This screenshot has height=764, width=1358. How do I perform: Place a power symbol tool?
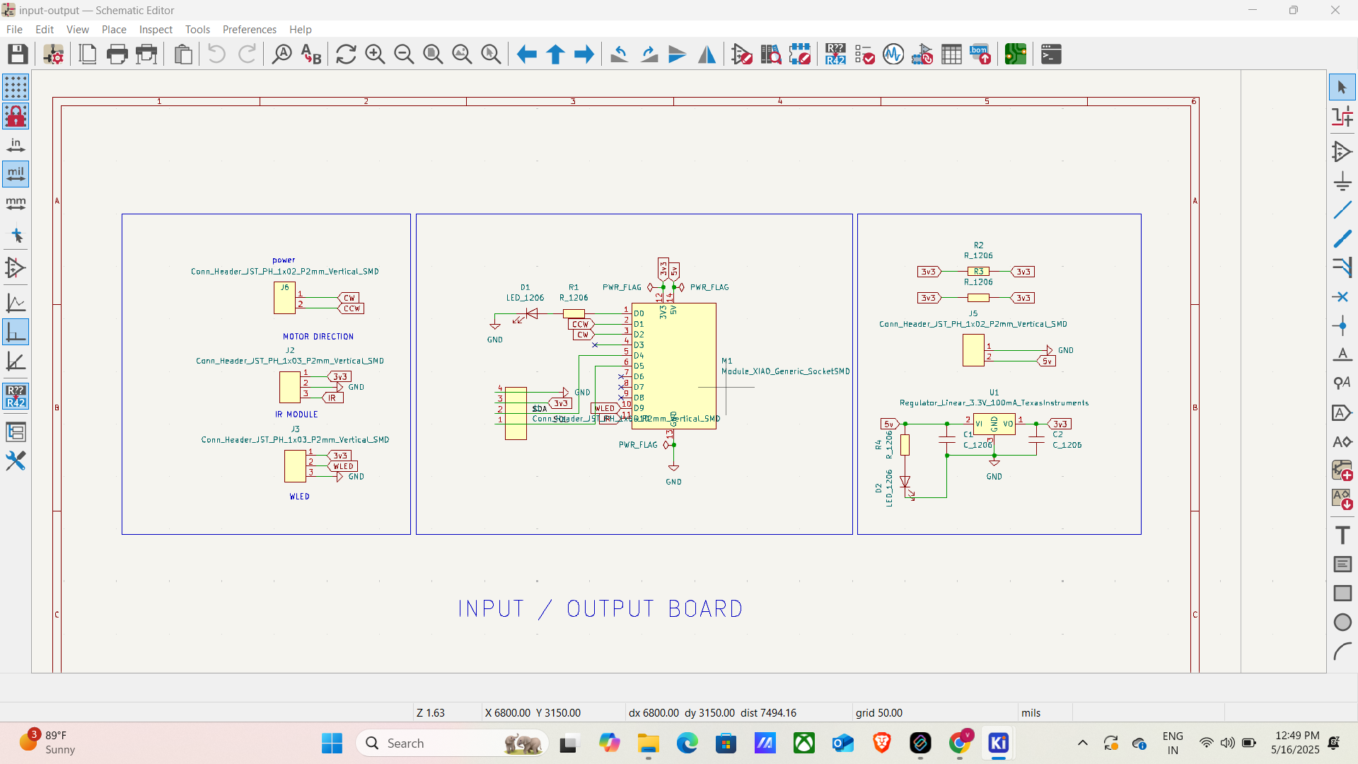pyautogui.click(x=1342, y=181)
